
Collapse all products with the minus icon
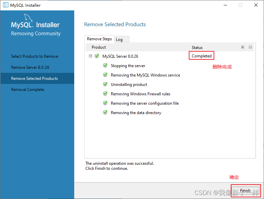tap(250, 47)
